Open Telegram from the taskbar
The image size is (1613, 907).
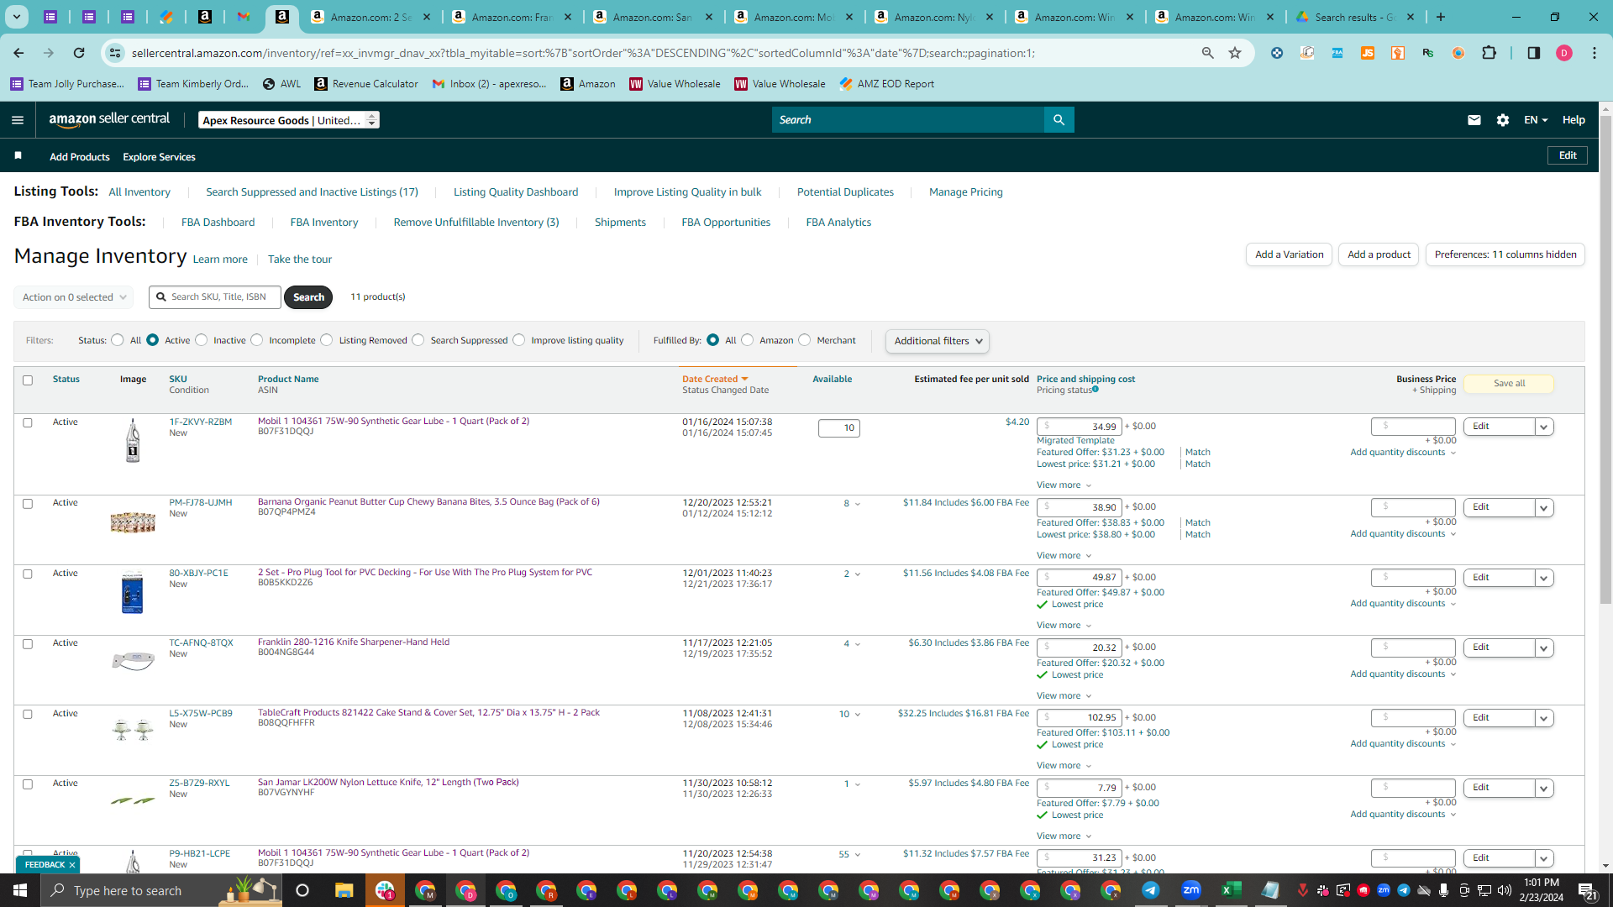click(1151, 890)
